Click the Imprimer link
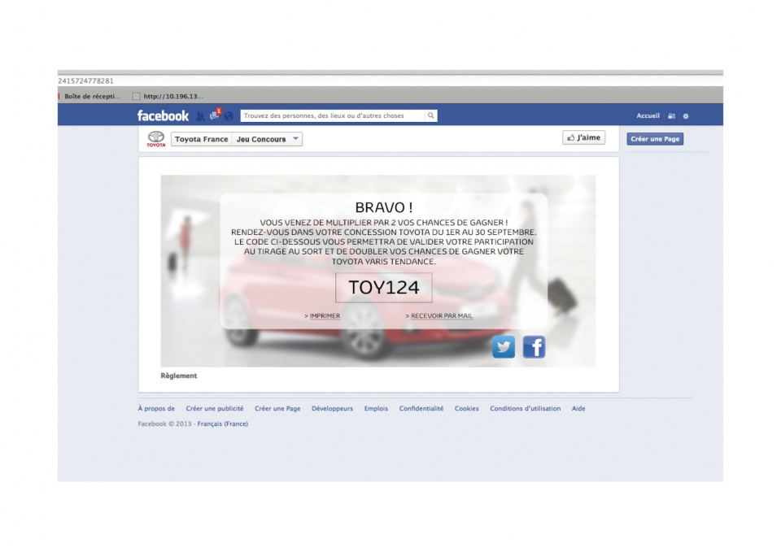 324,315
